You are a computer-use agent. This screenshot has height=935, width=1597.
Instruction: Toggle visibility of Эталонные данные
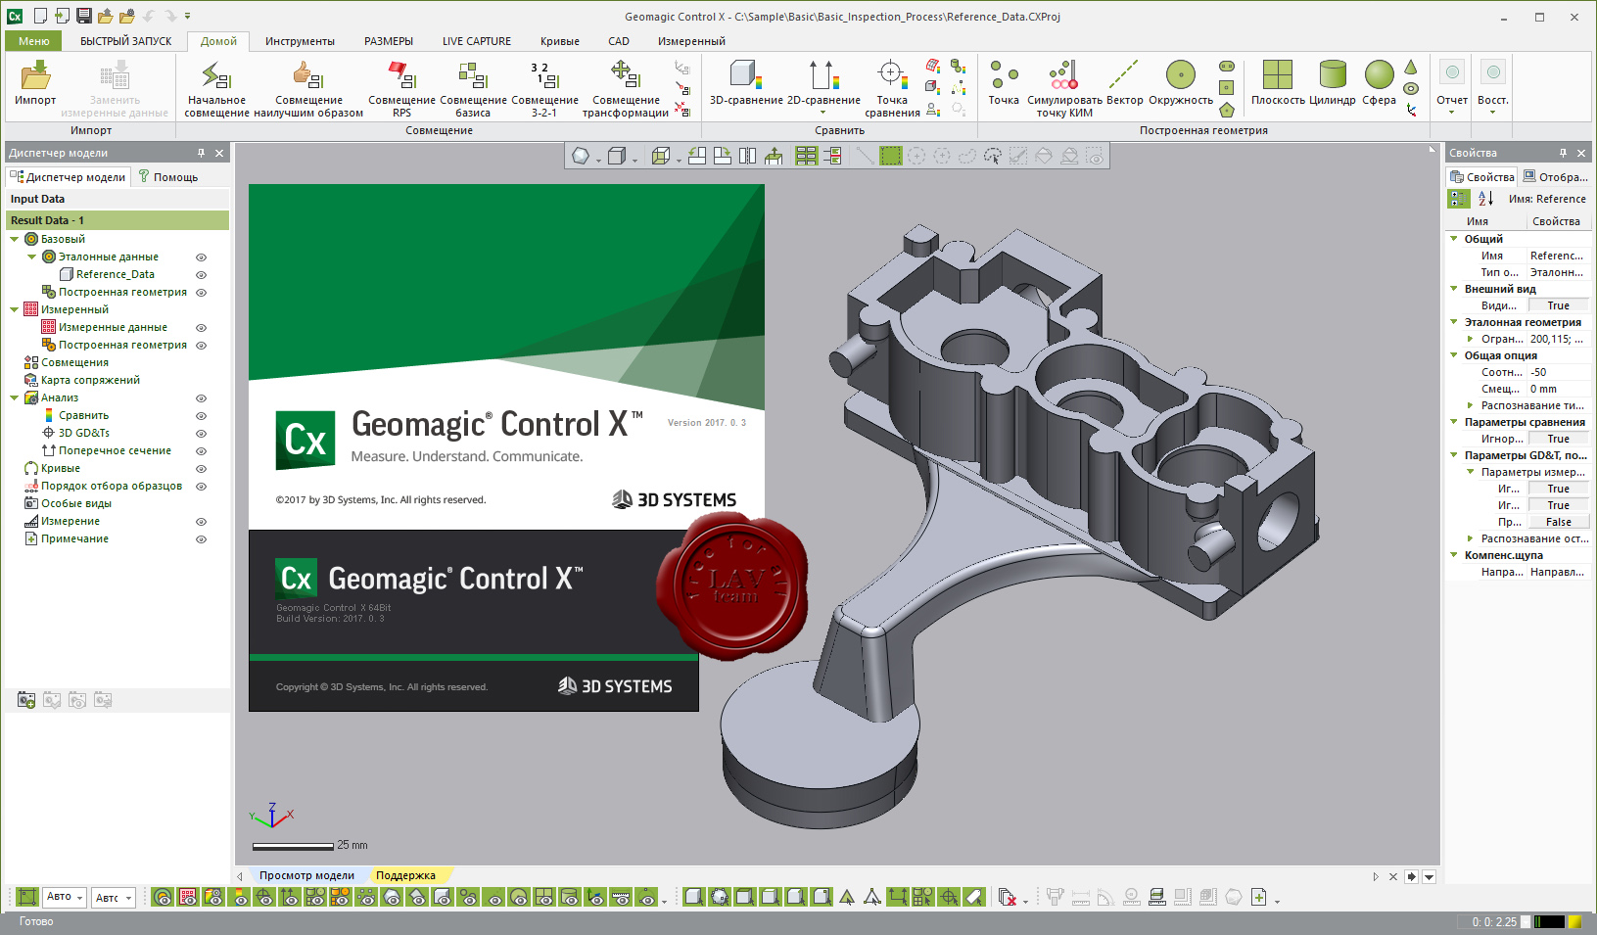201,257
